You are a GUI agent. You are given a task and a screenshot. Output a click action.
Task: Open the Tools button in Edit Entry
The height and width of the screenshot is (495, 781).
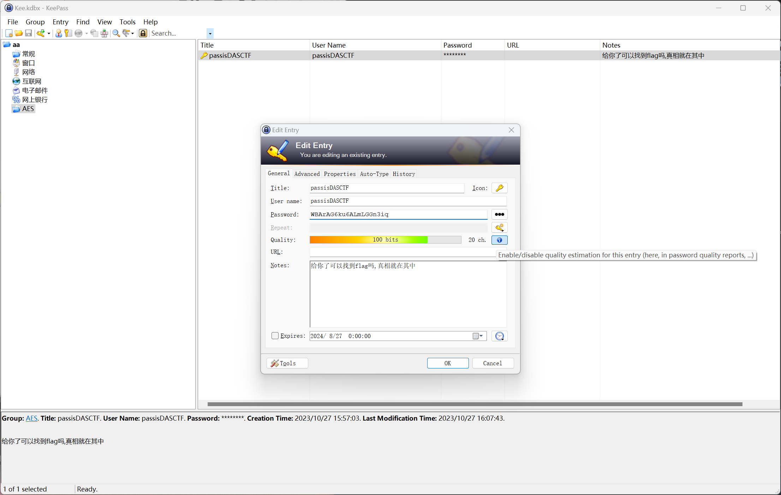click(x=287, y=363)
